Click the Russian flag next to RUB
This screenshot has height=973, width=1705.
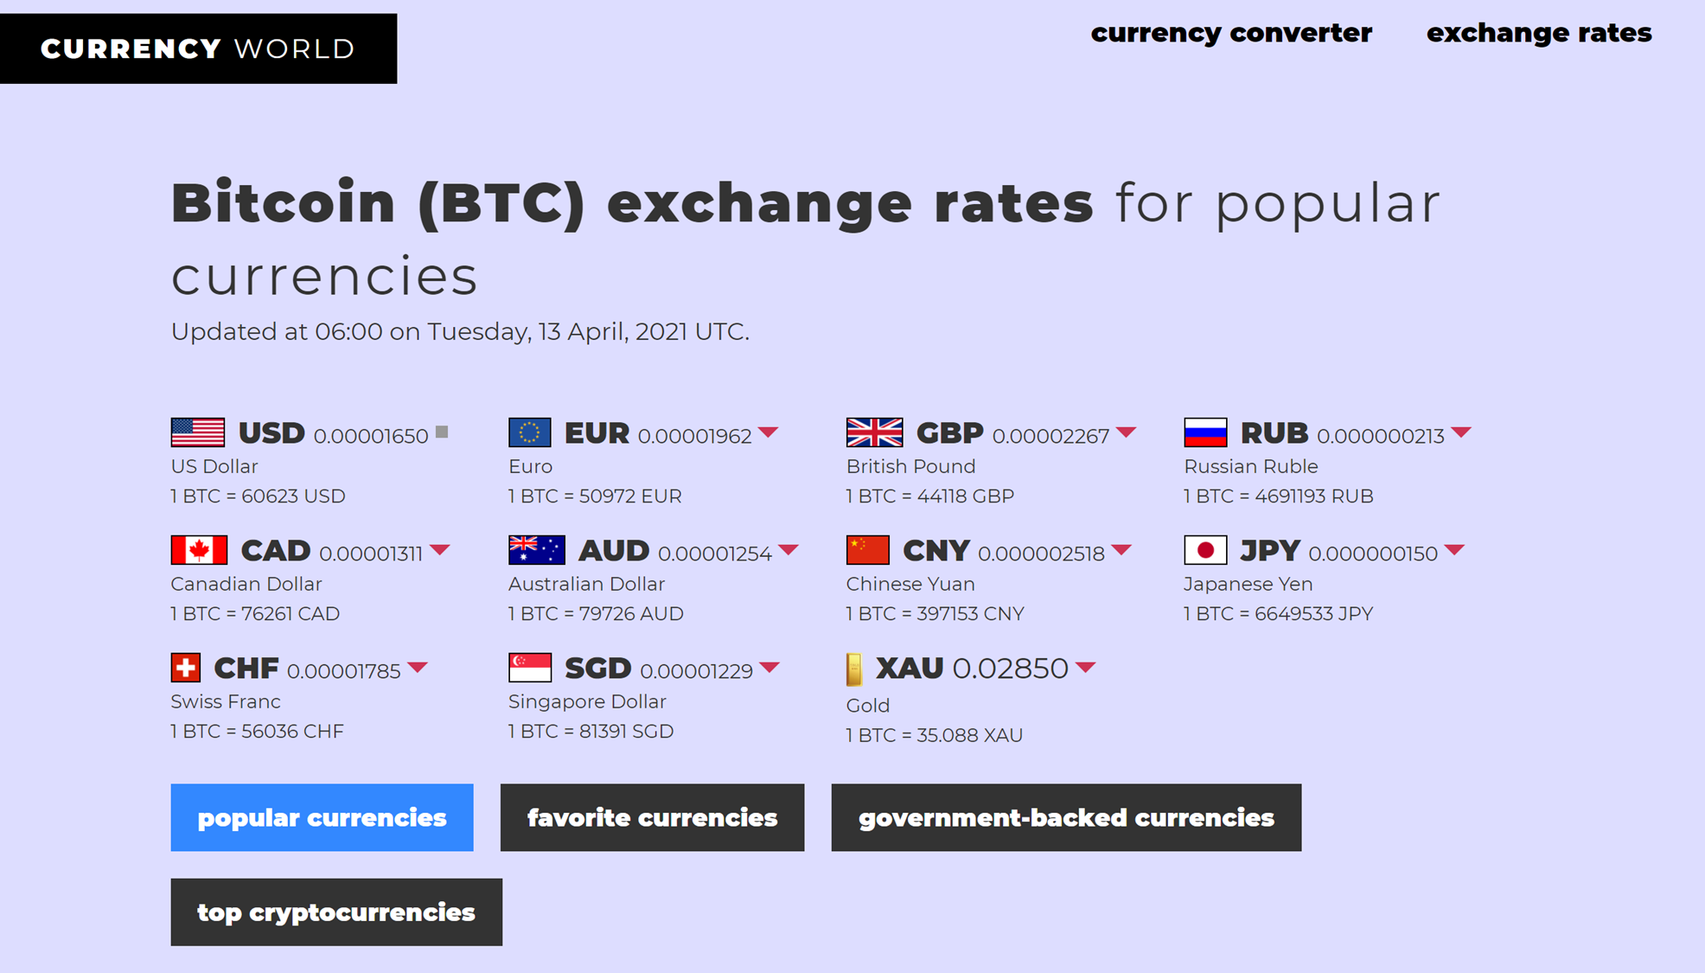(1205, 432)
